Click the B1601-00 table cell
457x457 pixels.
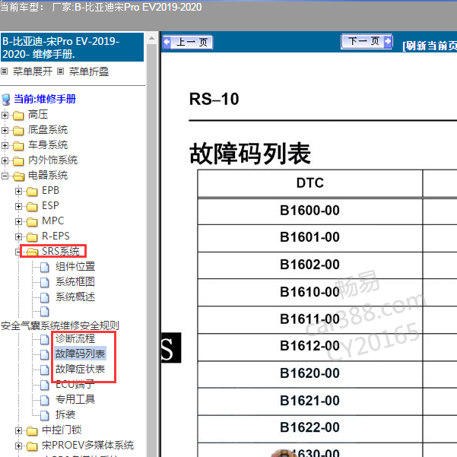click(x=309, y=237)
